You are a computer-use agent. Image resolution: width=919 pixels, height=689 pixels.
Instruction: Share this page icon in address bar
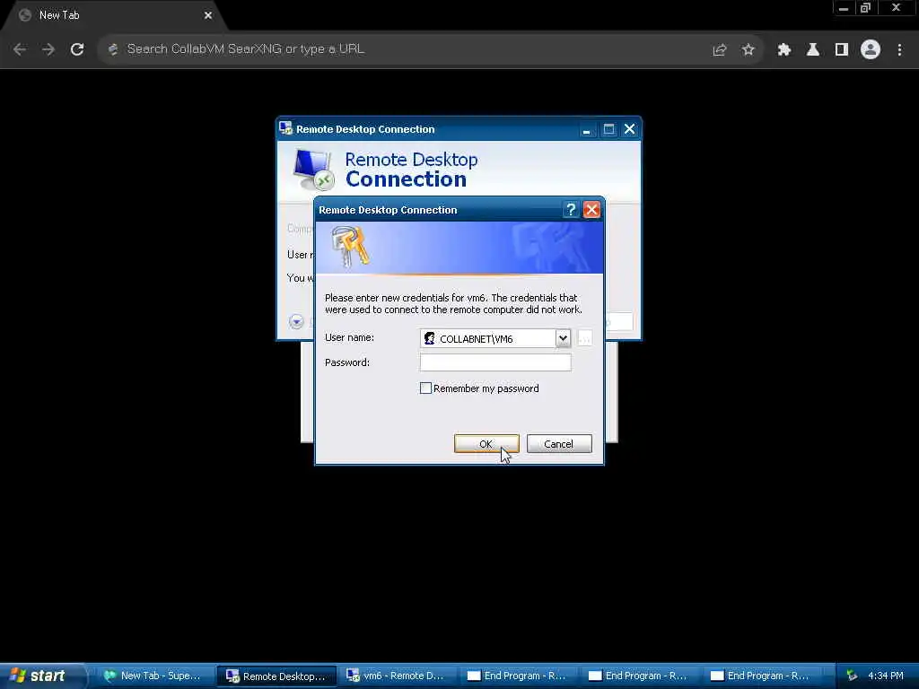(719, 50)
